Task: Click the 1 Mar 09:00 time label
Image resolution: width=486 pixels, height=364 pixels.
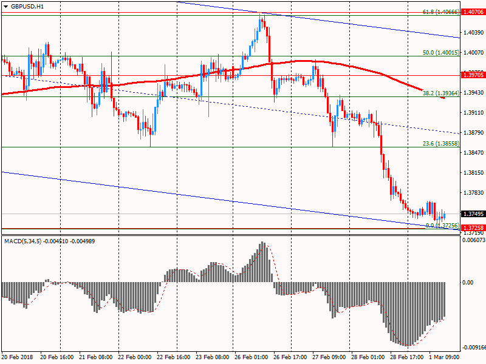Action: click(x=445, y=358)
